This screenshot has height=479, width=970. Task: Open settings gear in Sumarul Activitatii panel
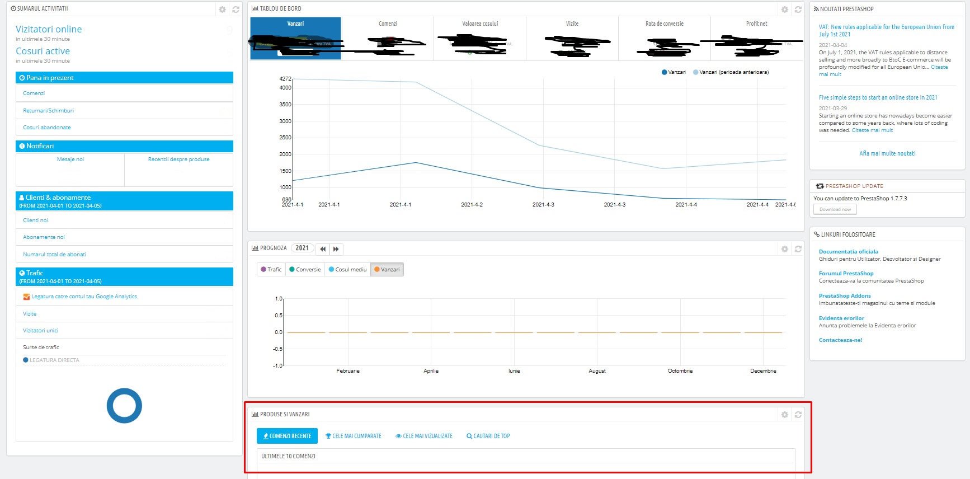point(222,10)
